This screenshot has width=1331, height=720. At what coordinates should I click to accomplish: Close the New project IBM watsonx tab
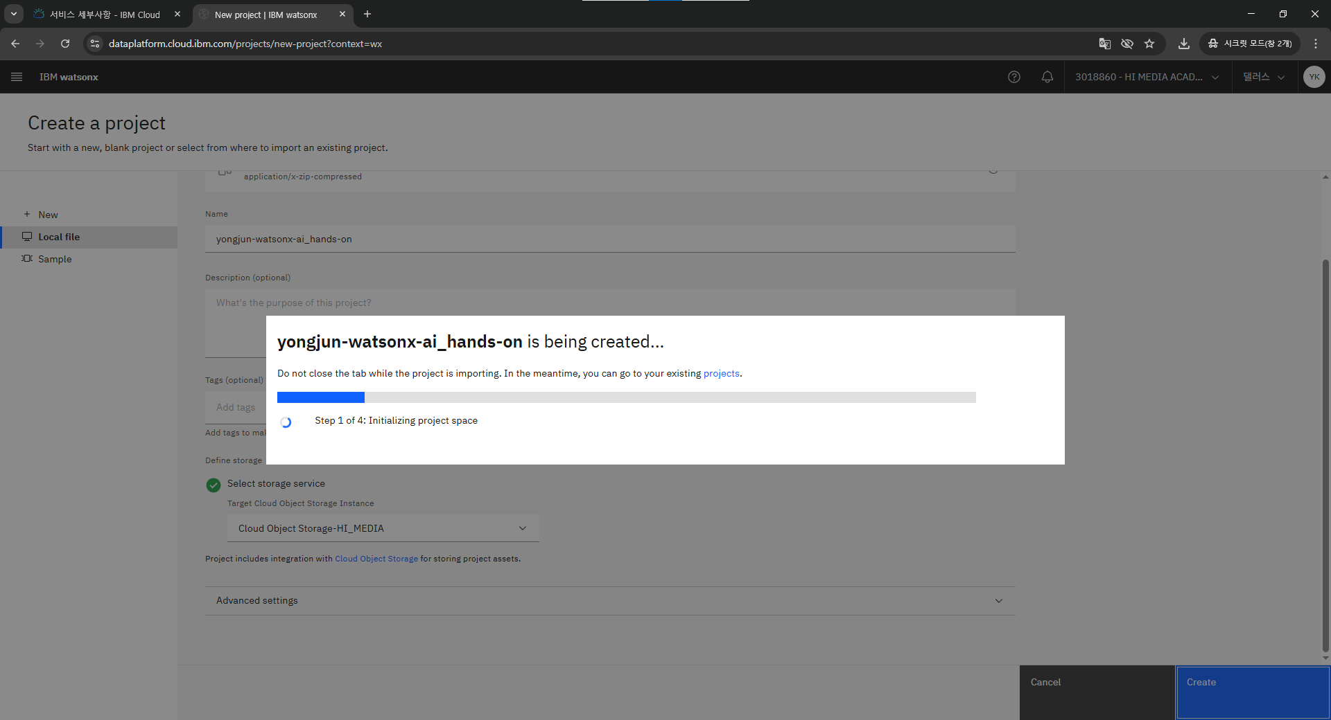(342, 14)
